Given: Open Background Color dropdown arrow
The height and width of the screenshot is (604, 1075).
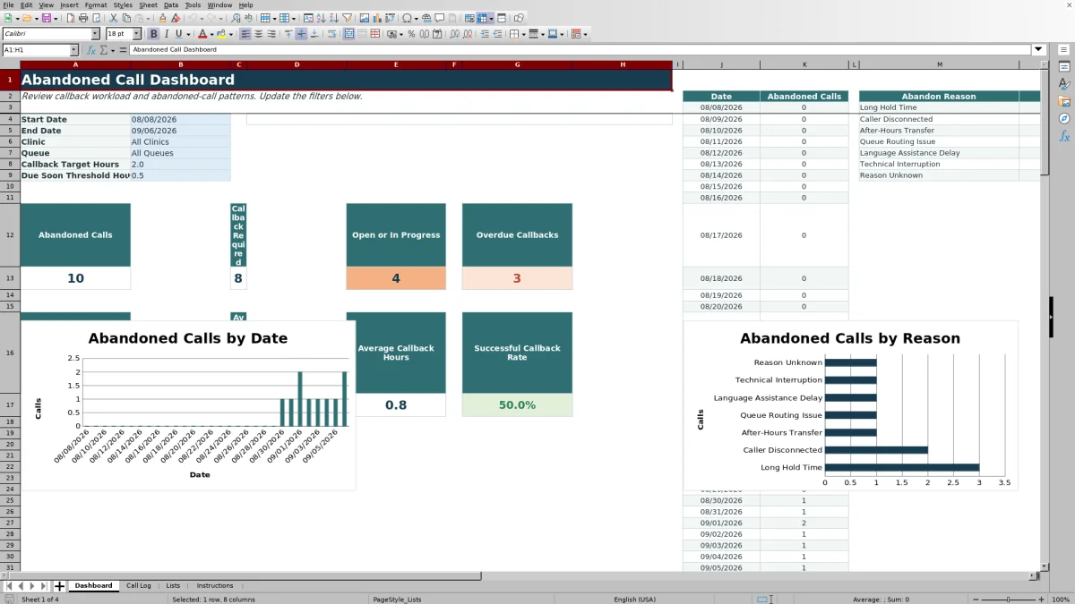Looking at the screenshot, I should [231, 34].
